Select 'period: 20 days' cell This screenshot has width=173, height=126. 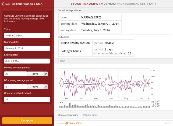click(x=113, y=43)
